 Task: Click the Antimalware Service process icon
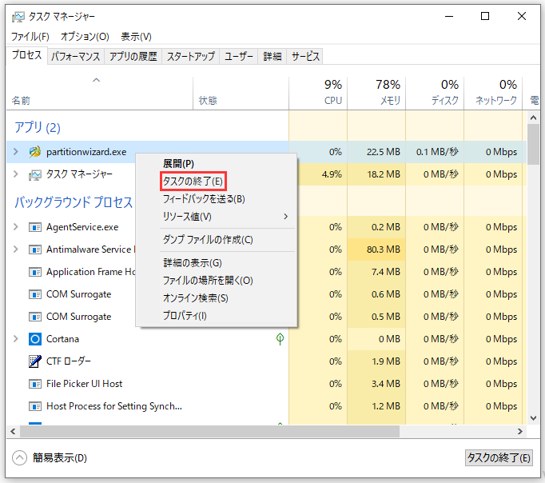[x=34, y=249]
